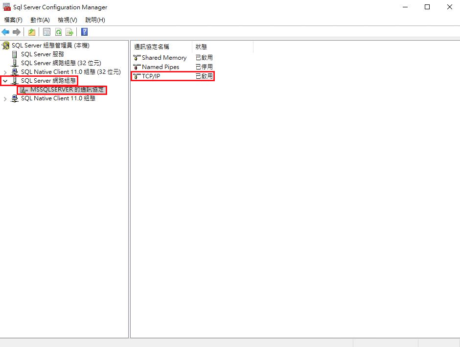Image resolution: width=460 pixels, height=347 pixels.
Task: Select MSSQLSERVER 的通訊協定 in the tree
Action: (67, 90)
